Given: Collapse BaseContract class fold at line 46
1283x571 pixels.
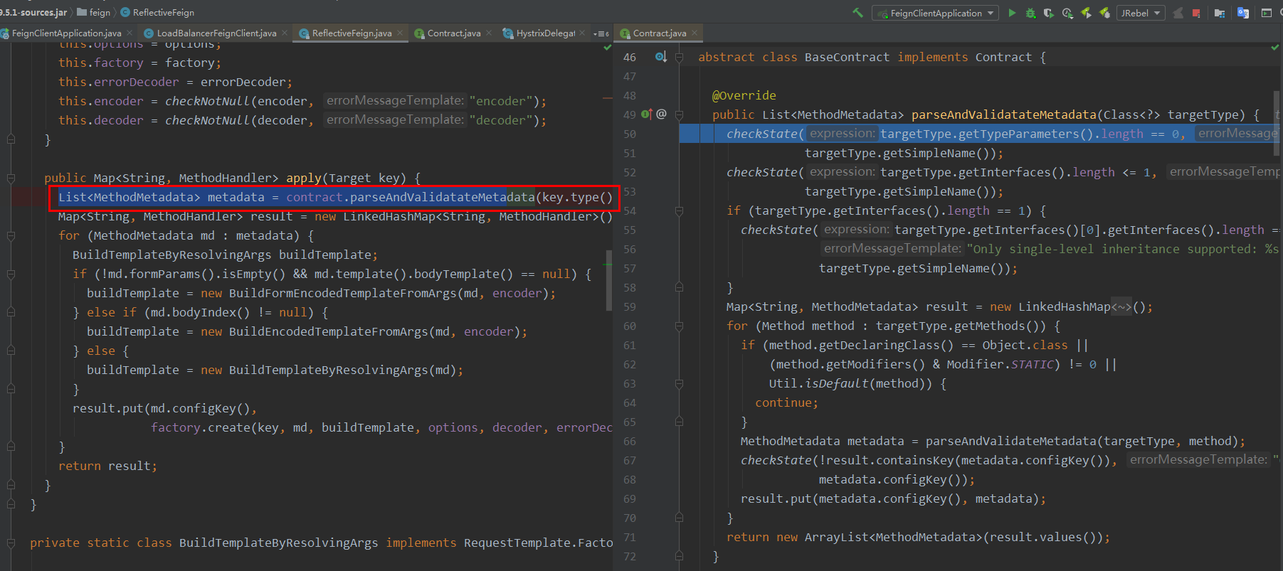Looking at the screenshot, I should click(x=679, y=57).
